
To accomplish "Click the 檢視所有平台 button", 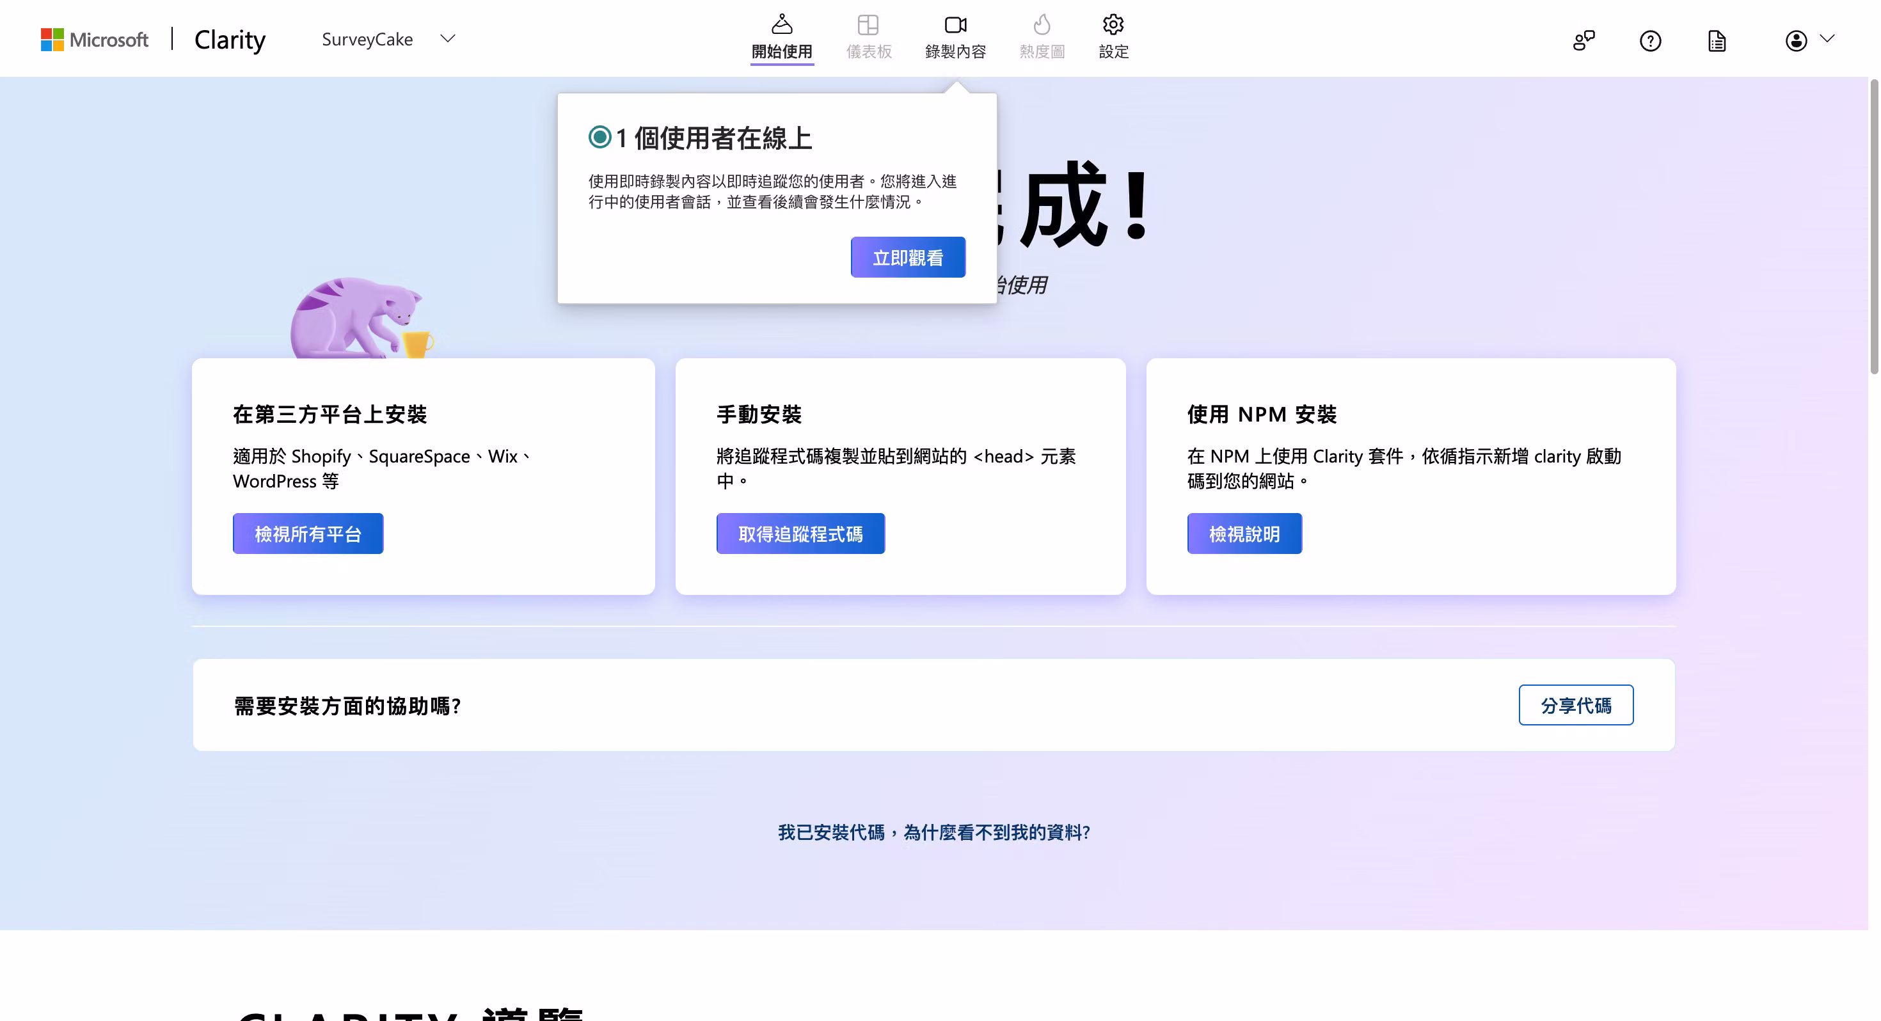I will 308,533.
